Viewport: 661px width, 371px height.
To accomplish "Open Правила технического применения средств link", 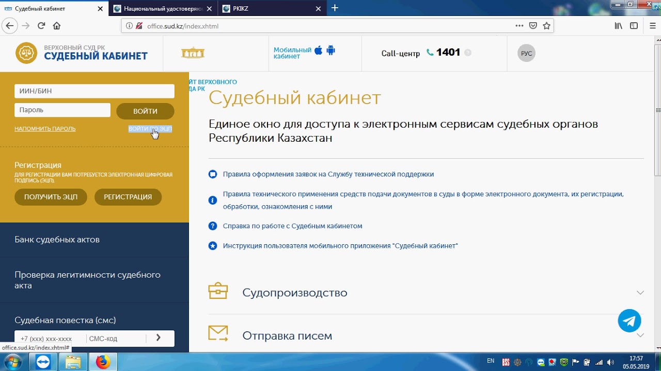I will [x=423, y=200].
